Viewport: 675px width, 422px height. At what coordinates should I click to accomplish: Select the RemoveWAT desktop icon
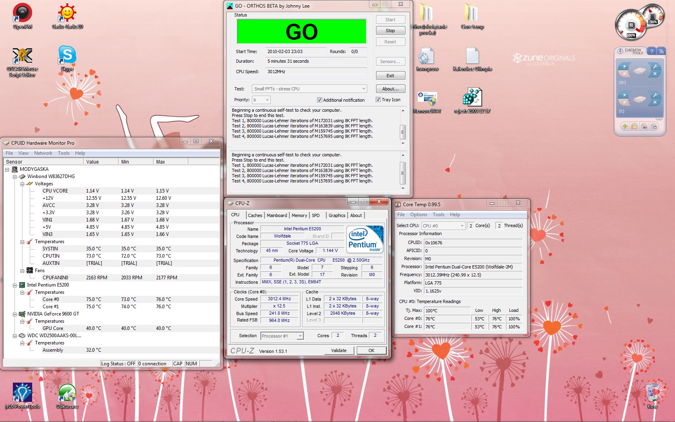coord(427,102)
